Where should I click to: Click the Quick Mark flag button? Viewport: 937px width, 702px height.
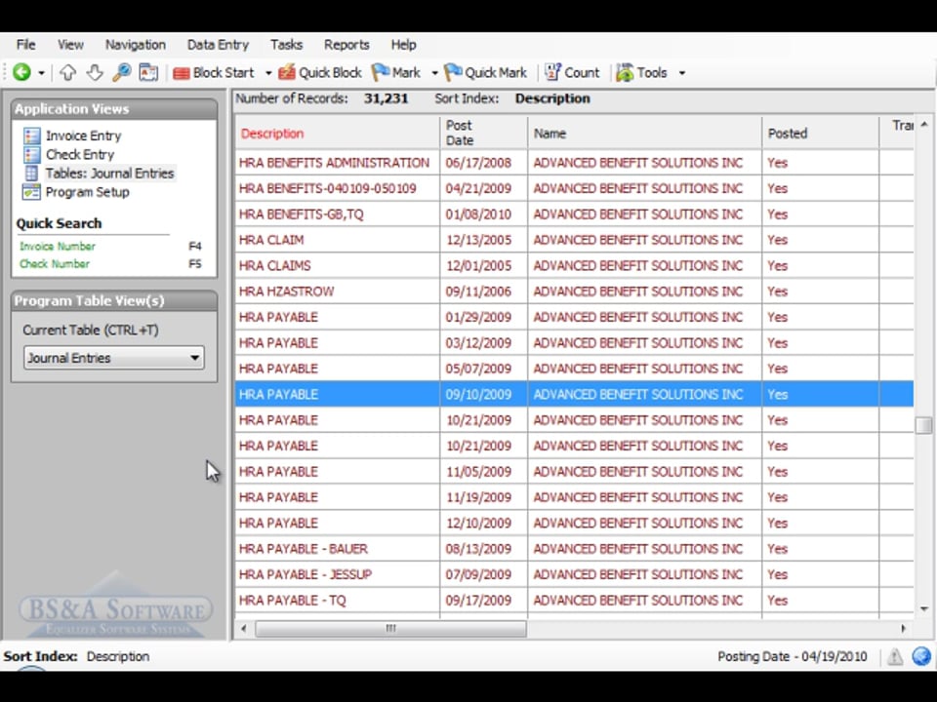click(485, 72)
